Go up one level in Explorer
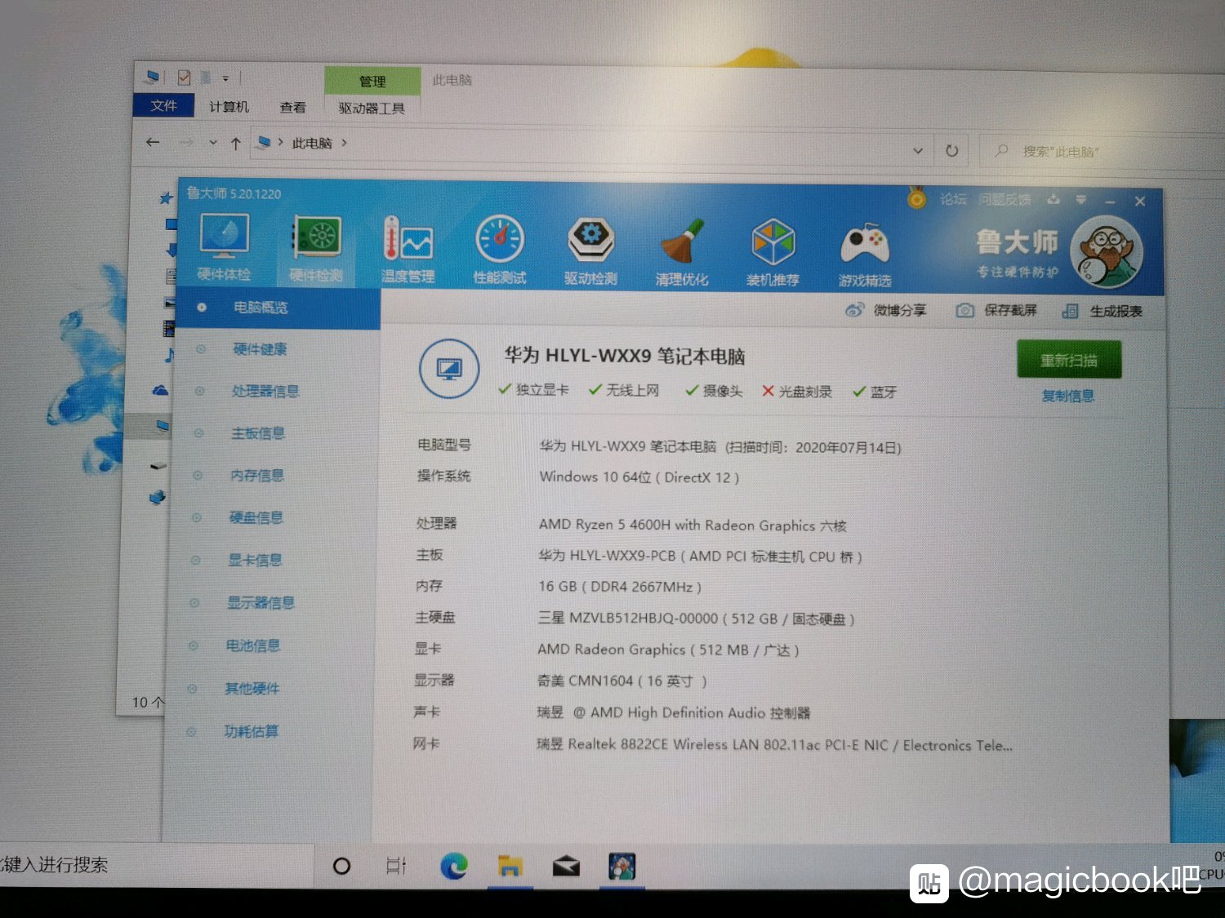1225x918 pixels. tap(236, 144)
